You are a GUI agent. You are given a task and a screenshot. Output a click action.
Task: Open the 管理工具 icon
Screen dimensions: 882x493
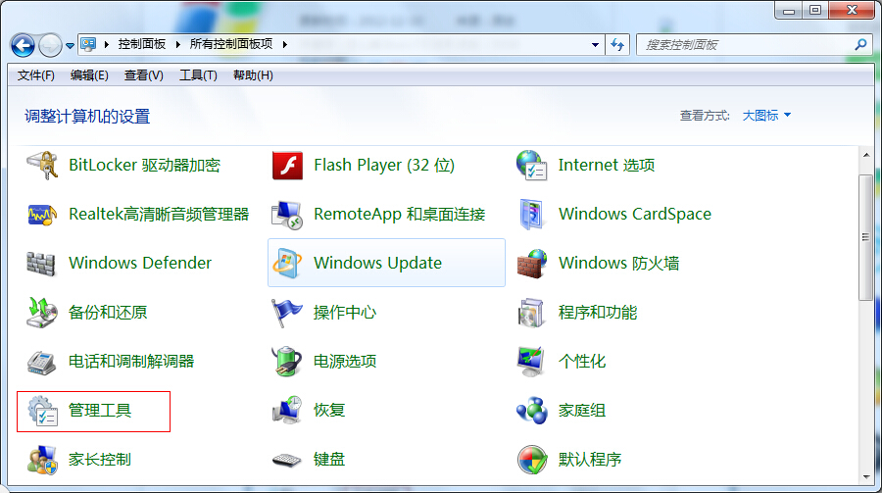point(42,411)
